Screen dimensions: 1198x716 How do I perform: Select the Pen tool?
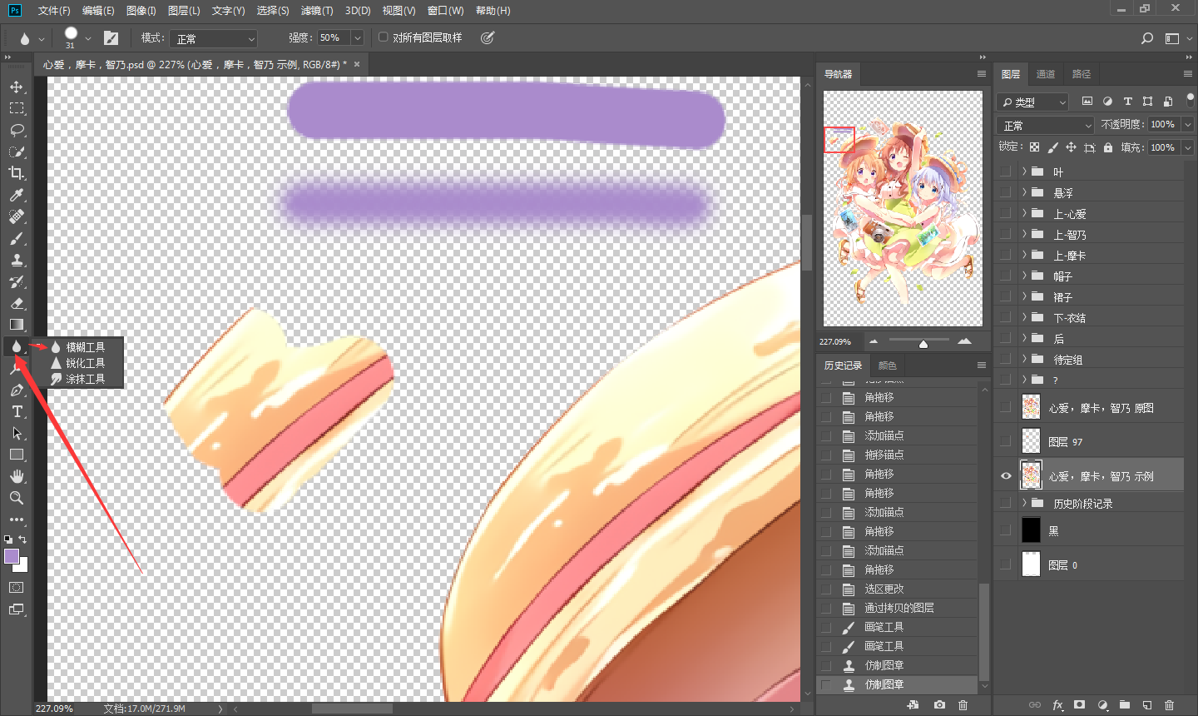(x=17, y=390)
